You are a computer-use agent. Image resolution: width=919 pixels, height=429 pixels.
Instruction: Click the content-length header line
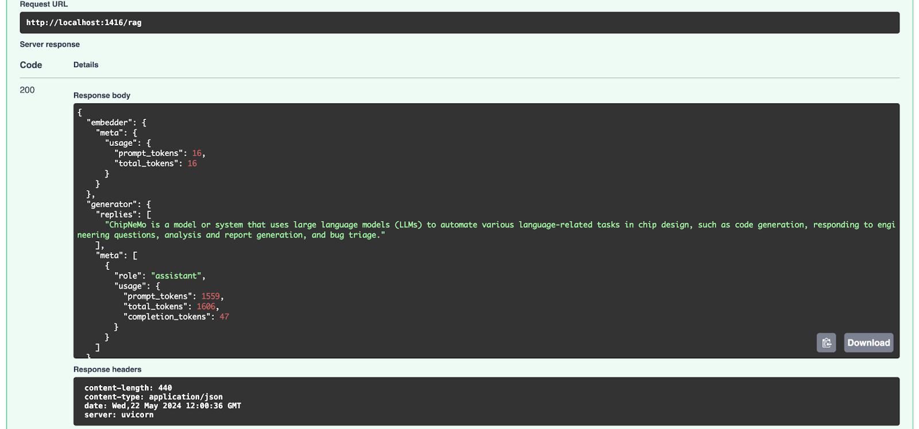tap(128, 388)
